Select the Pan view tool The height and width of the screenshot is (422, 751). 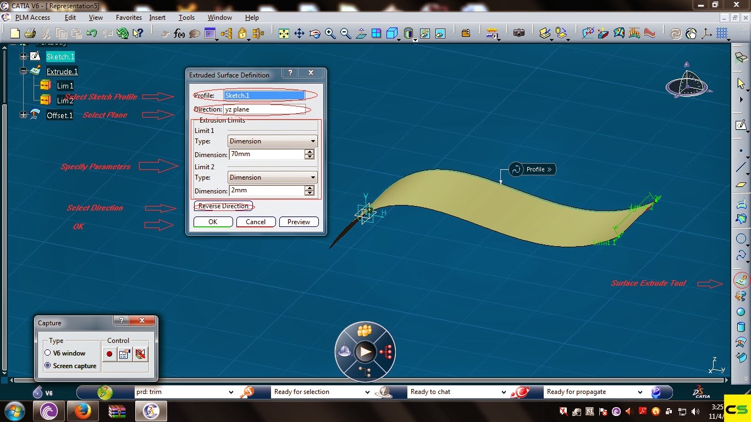click(x=299, y=34)
